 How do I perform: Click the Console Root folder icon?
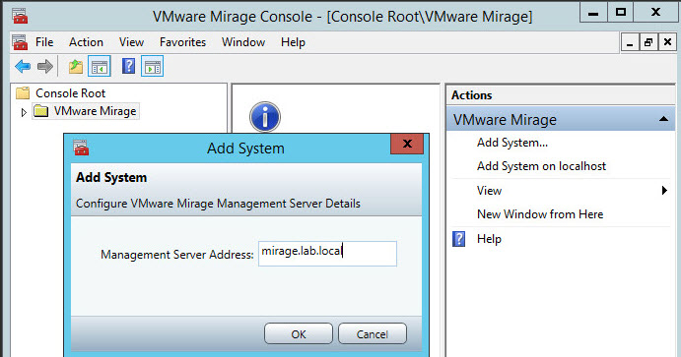coord(23,92)
